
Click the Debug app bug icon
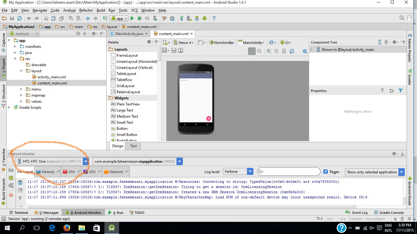(140, 19)
